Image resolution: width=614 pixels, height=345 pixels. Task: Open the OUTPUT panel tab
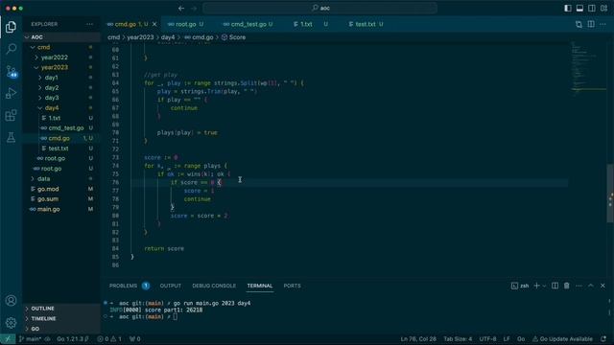pyautogui.click(x=171, y=286)
